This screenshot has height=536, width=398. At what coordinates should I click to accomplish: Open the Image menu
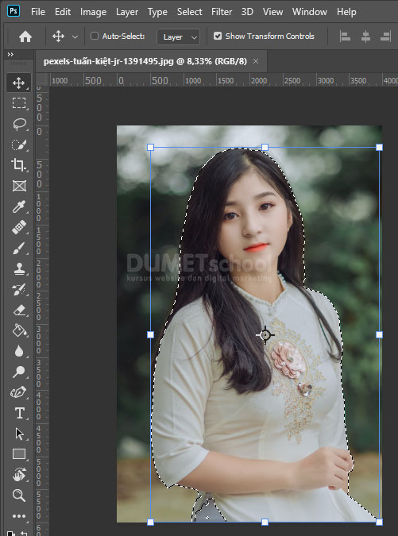pyautogui.click(x=94, y=12)
